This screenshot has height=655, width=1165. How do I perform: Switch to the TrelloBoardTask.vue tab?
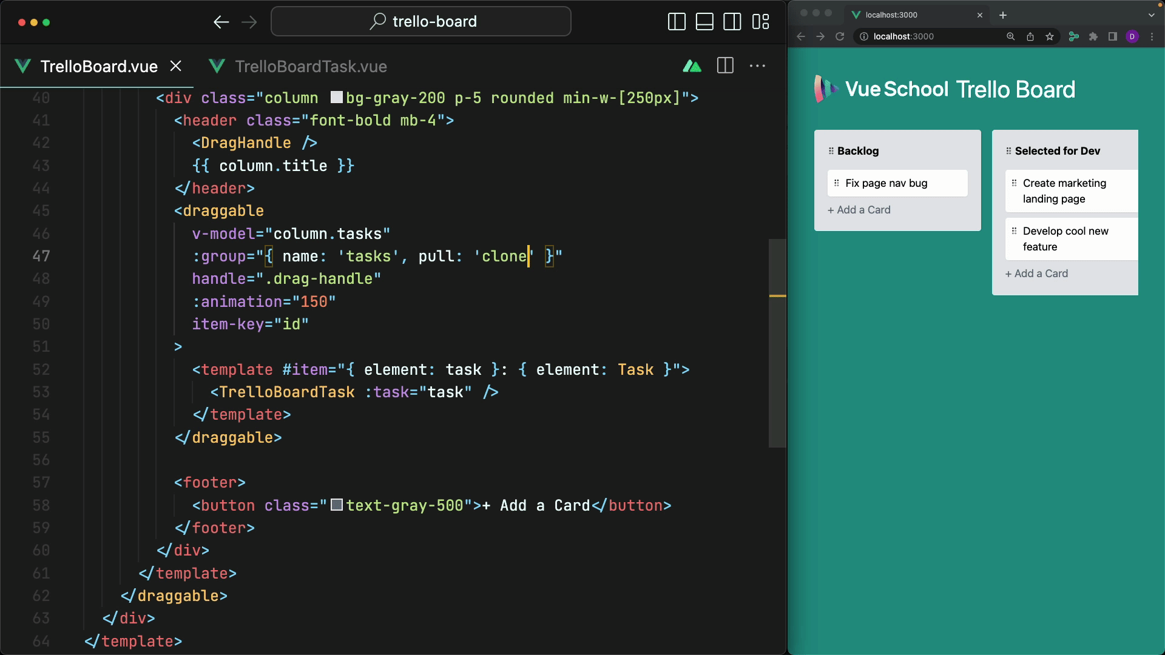[311, 66]
